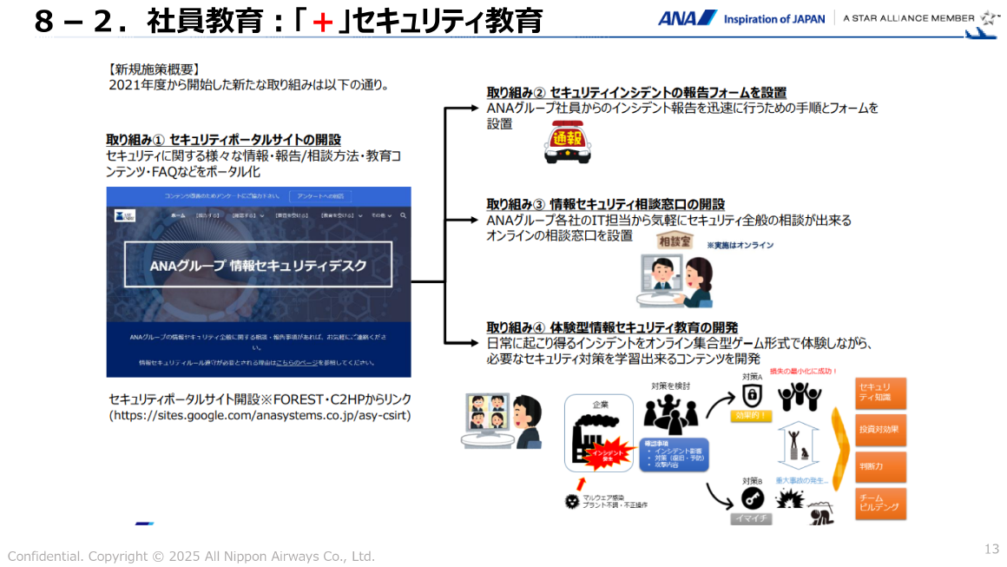This screenshot has height=567, width=1007.
Task: Expand the [教育を受ける] navigation dropdown
Action: [339, 216]
